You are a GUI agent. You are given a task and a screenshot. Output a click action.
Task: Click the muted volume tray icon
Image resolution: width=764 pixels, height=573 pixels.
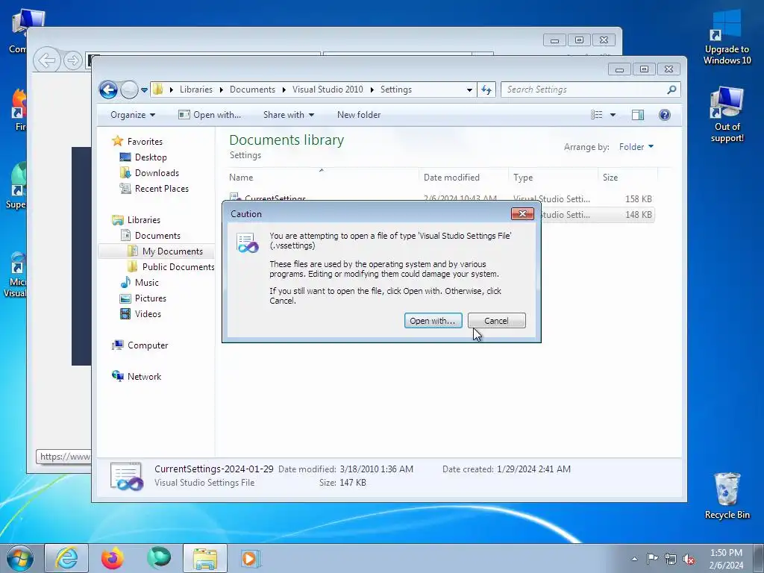pyautogui.click(x=689, y=559)
